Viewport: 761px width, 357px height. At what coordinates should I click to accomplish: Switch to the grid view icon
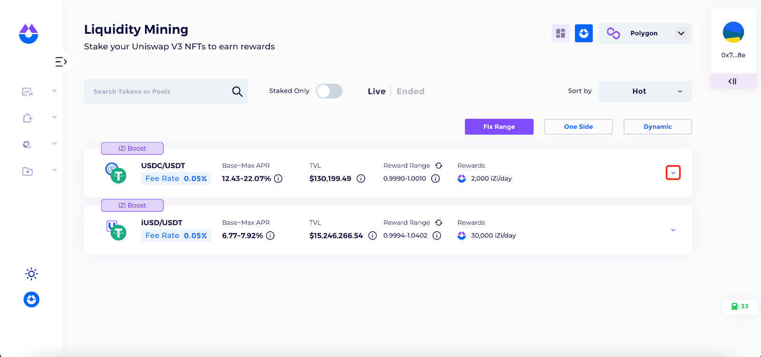tap(561, 33)
